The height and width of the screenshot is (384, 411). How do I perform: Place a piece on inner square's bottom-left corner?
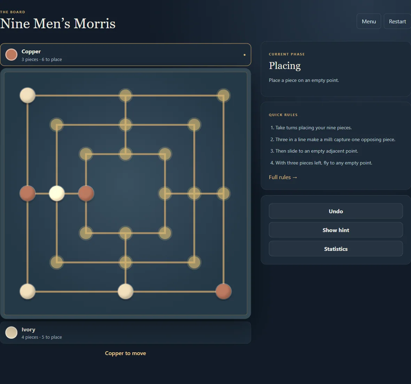(86, 233)
